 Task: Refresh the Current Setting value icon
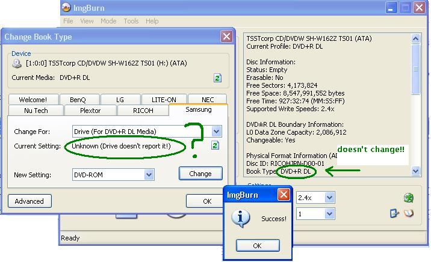pyautogui.click(x=215, y=145)
